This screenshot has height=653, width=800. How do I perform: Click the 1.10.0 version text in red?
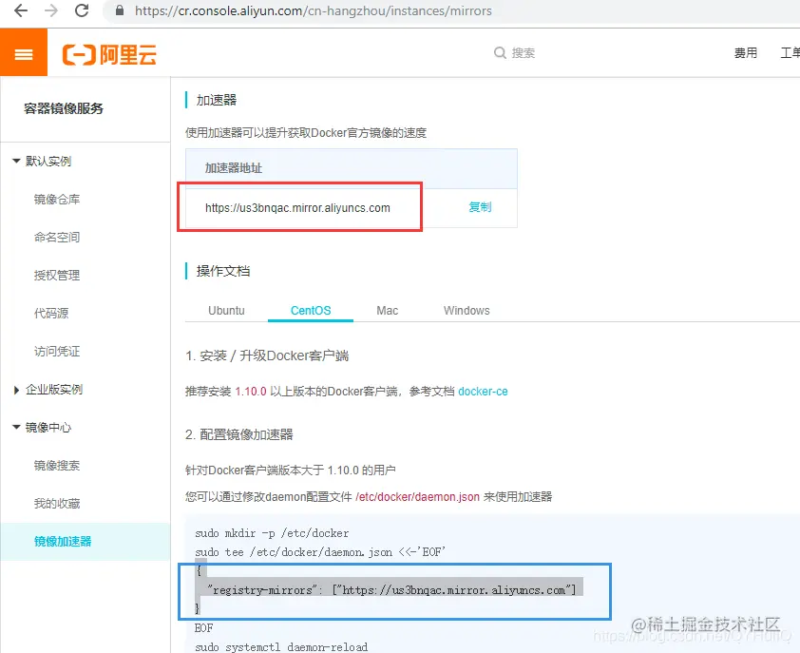[251, 391]
